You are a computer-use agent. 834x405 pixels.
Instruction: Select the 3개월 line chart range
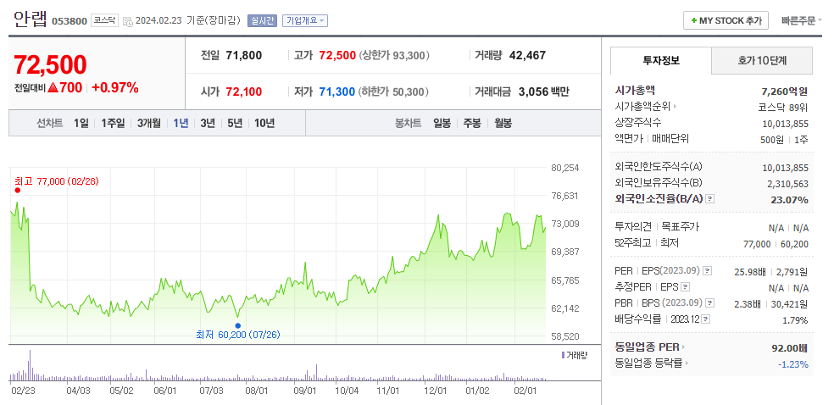click(149, 124)
